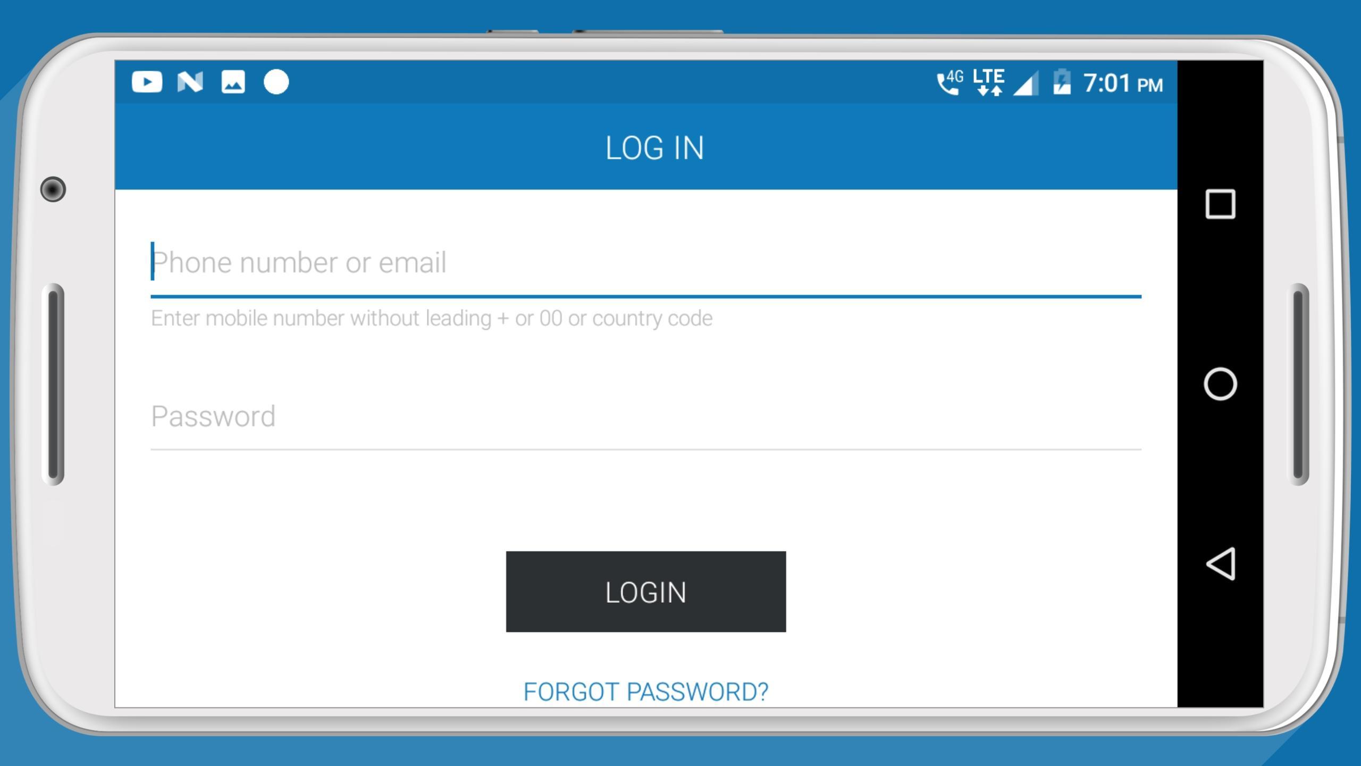Tap the Android N notification icon
The height and width of the screenshot is (766, 1361).
pos(190,82)
